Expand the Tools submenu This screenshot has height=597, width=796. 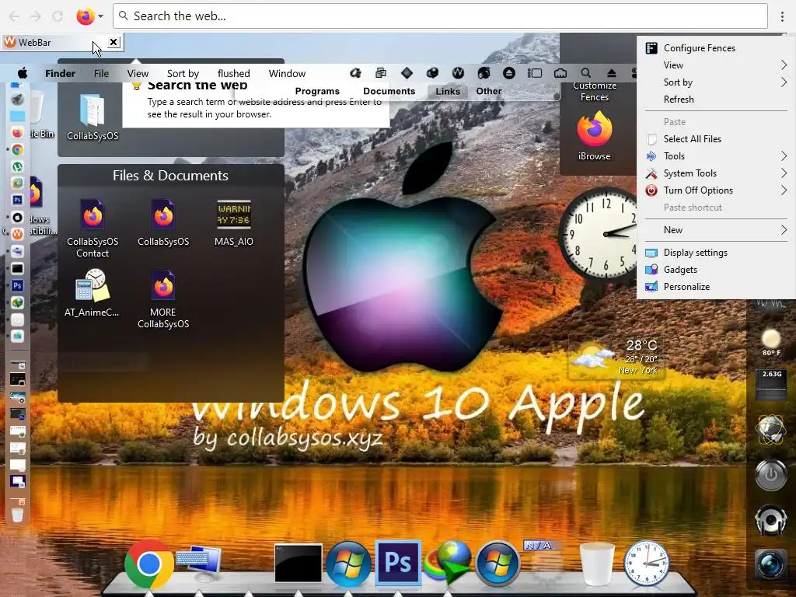716,155
